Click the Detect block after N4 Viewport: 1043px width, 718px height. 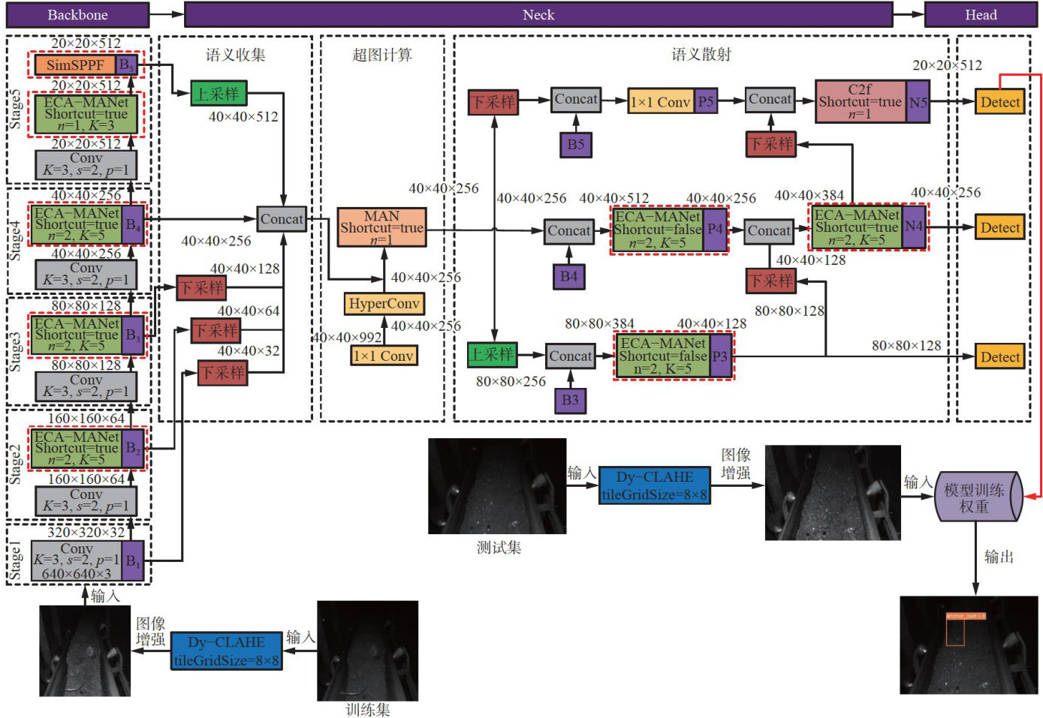(999, 227)
